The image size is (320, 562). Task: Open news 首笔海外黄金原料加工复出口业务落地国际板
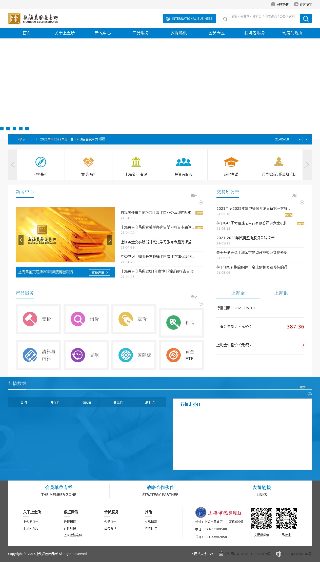click(156, 213)
